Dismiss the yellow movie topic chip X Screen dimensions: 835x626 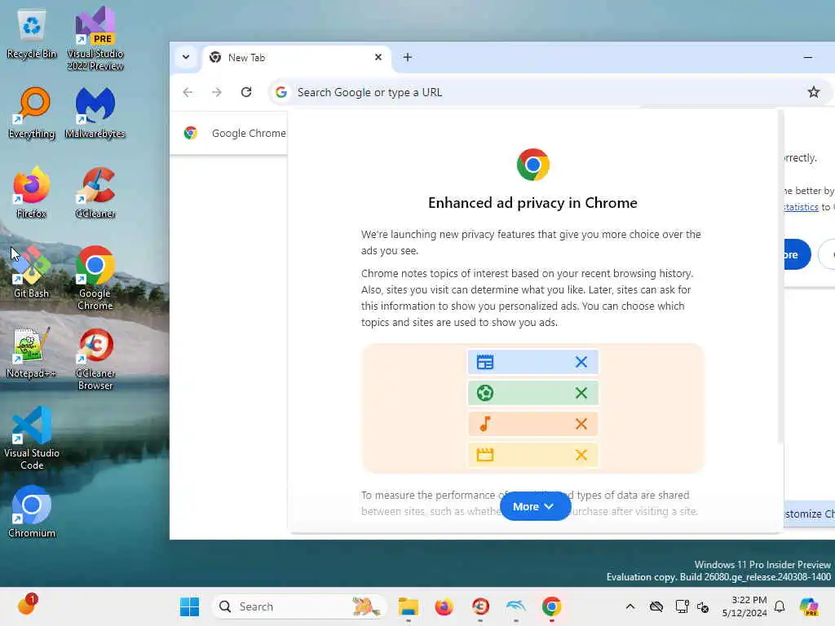581,455
